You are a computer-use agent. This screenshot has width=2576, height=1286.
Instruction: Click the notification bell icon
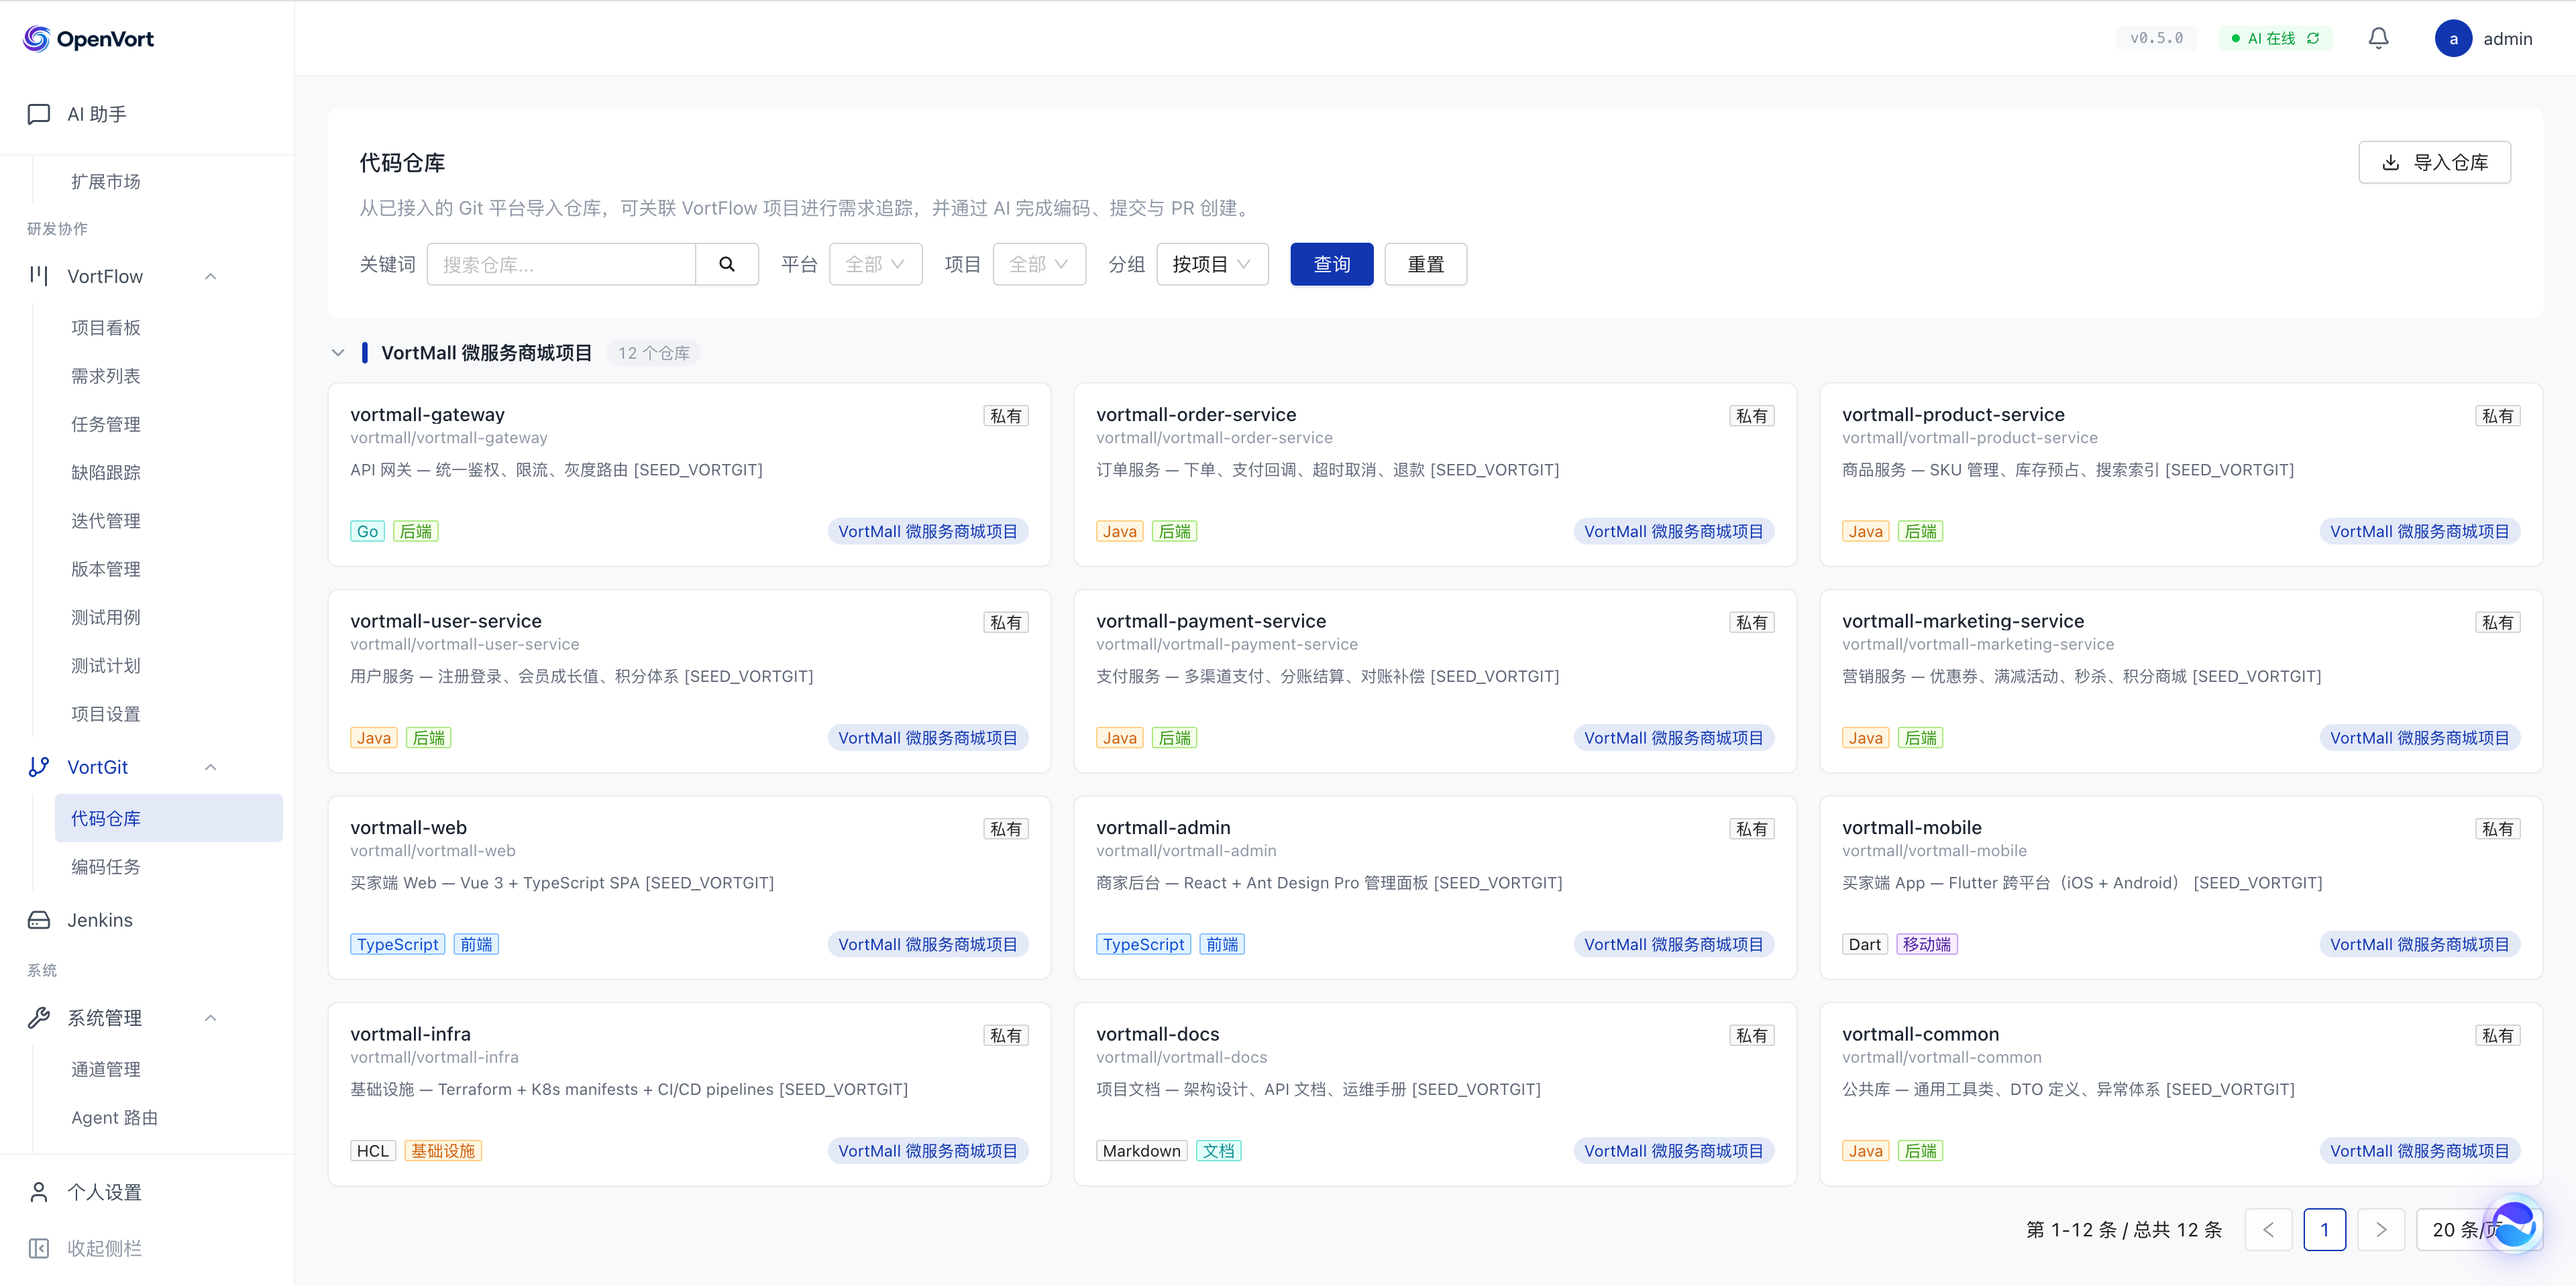[2378, 38]
